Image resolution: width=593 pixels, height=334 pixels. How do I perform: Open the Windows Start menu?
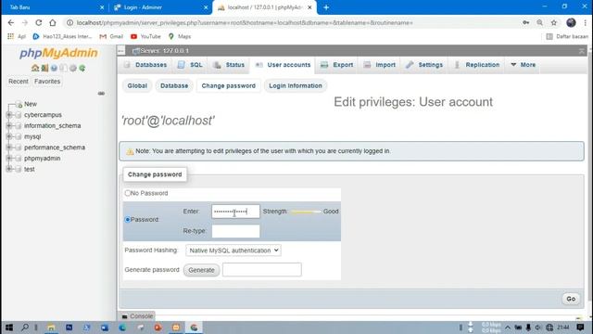tap(9, 328)
